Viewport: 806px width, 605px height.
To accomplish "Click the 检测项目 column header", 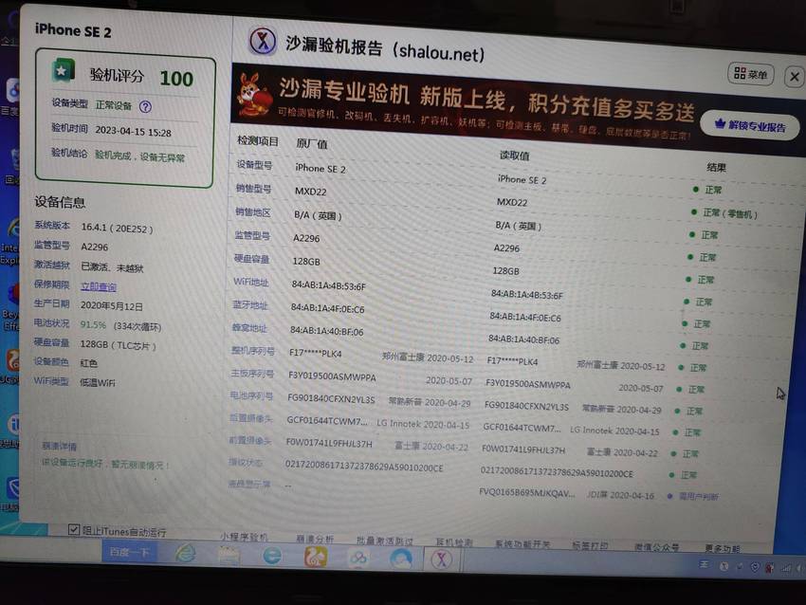I will coord(258,141).
